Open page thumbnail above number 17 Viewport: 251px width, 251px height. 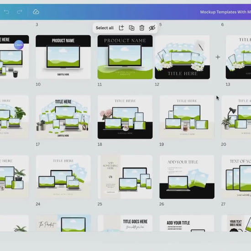point(63,117)
